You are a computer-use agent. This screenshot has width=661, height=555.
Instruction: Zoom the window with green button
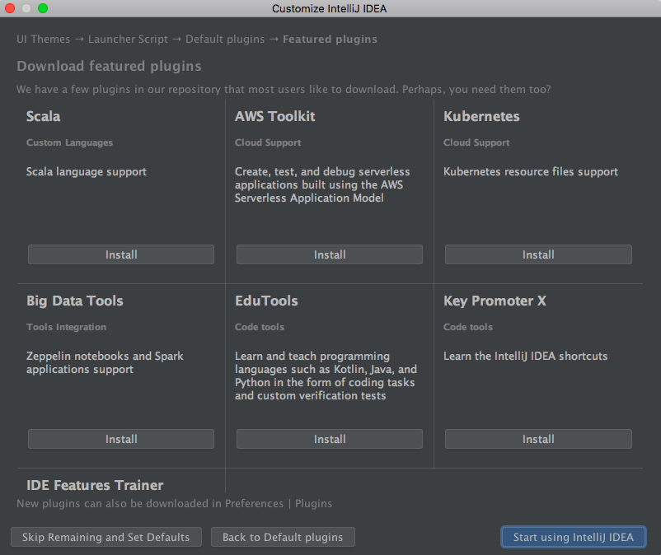(x=43, y=8)
